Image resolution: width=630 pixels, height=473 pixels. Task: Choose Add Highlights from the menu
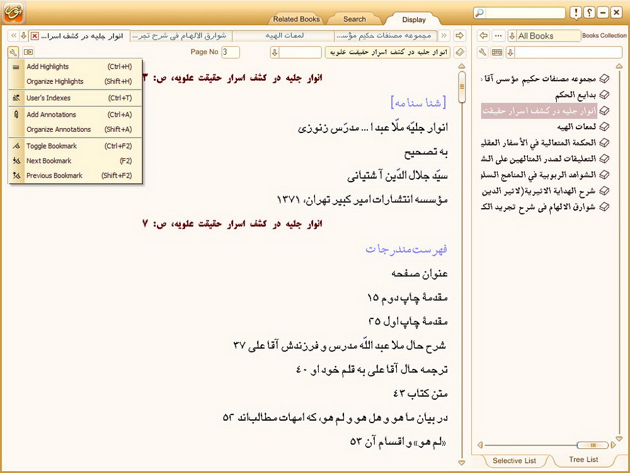48,67
